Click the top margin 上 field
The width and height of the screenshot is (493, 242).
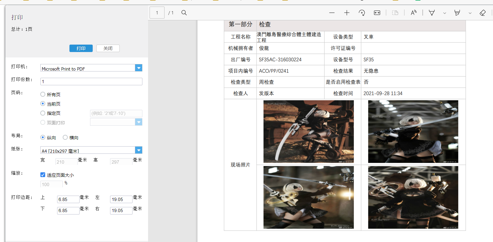pyautogui.click(x=68, y=199)
